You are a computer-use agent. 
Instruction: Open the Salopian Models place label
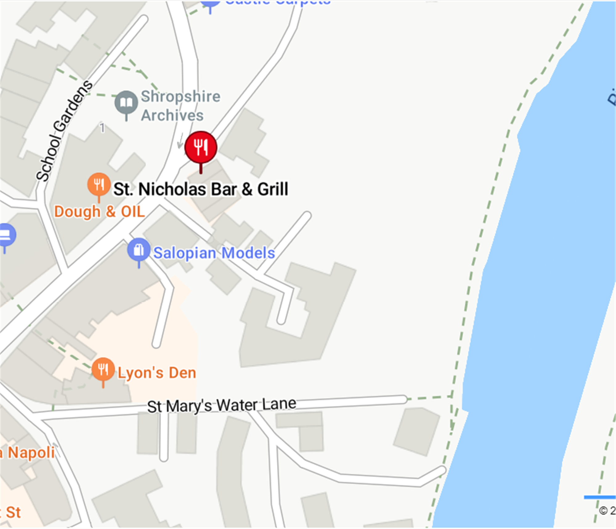[214, 253]
